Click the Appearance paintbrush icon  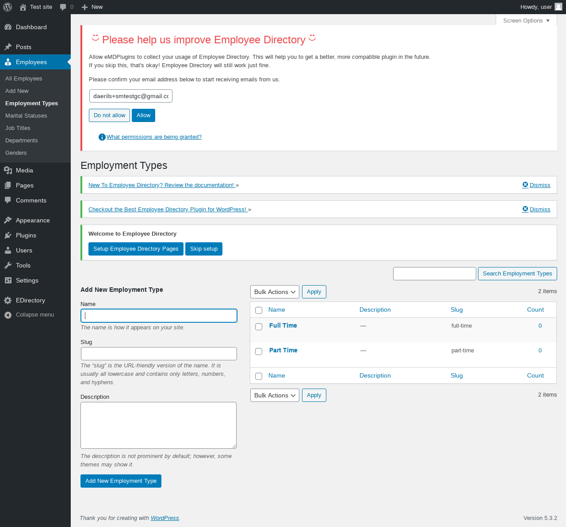8,220
